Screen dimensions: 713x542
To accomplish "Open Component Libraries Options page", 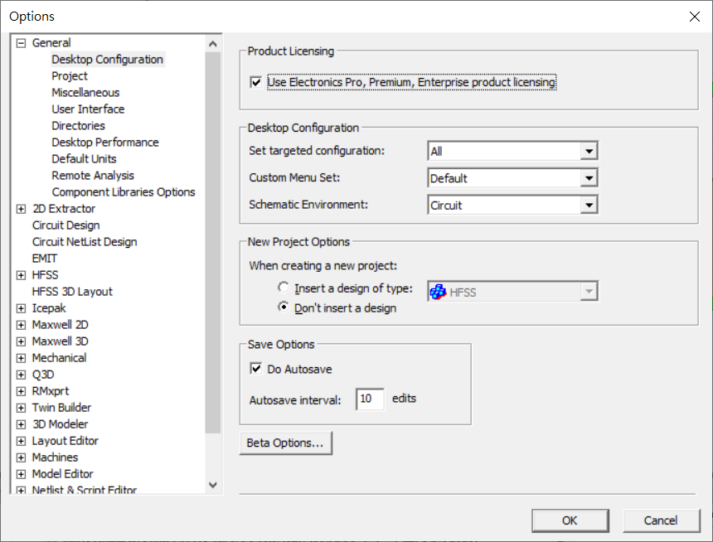I will click(124, 192).
